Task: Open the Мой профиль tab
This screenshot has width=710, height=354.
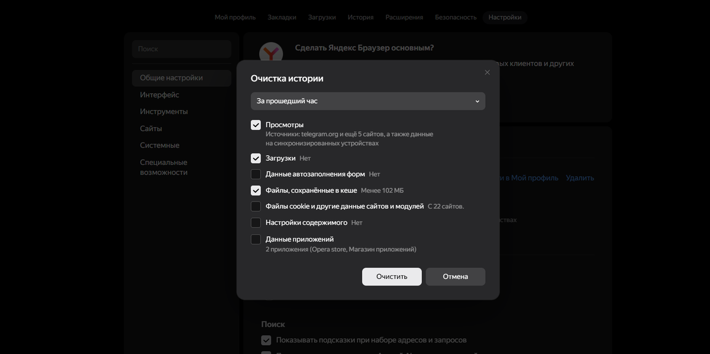Action: [x=235, y=17]
